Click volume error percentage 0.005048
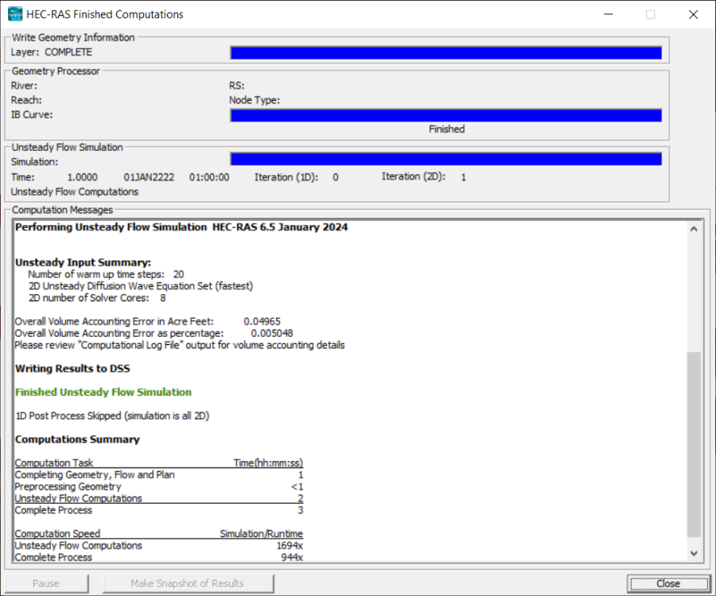Screen dimensions: 716x596 click(x=272, y=333)
